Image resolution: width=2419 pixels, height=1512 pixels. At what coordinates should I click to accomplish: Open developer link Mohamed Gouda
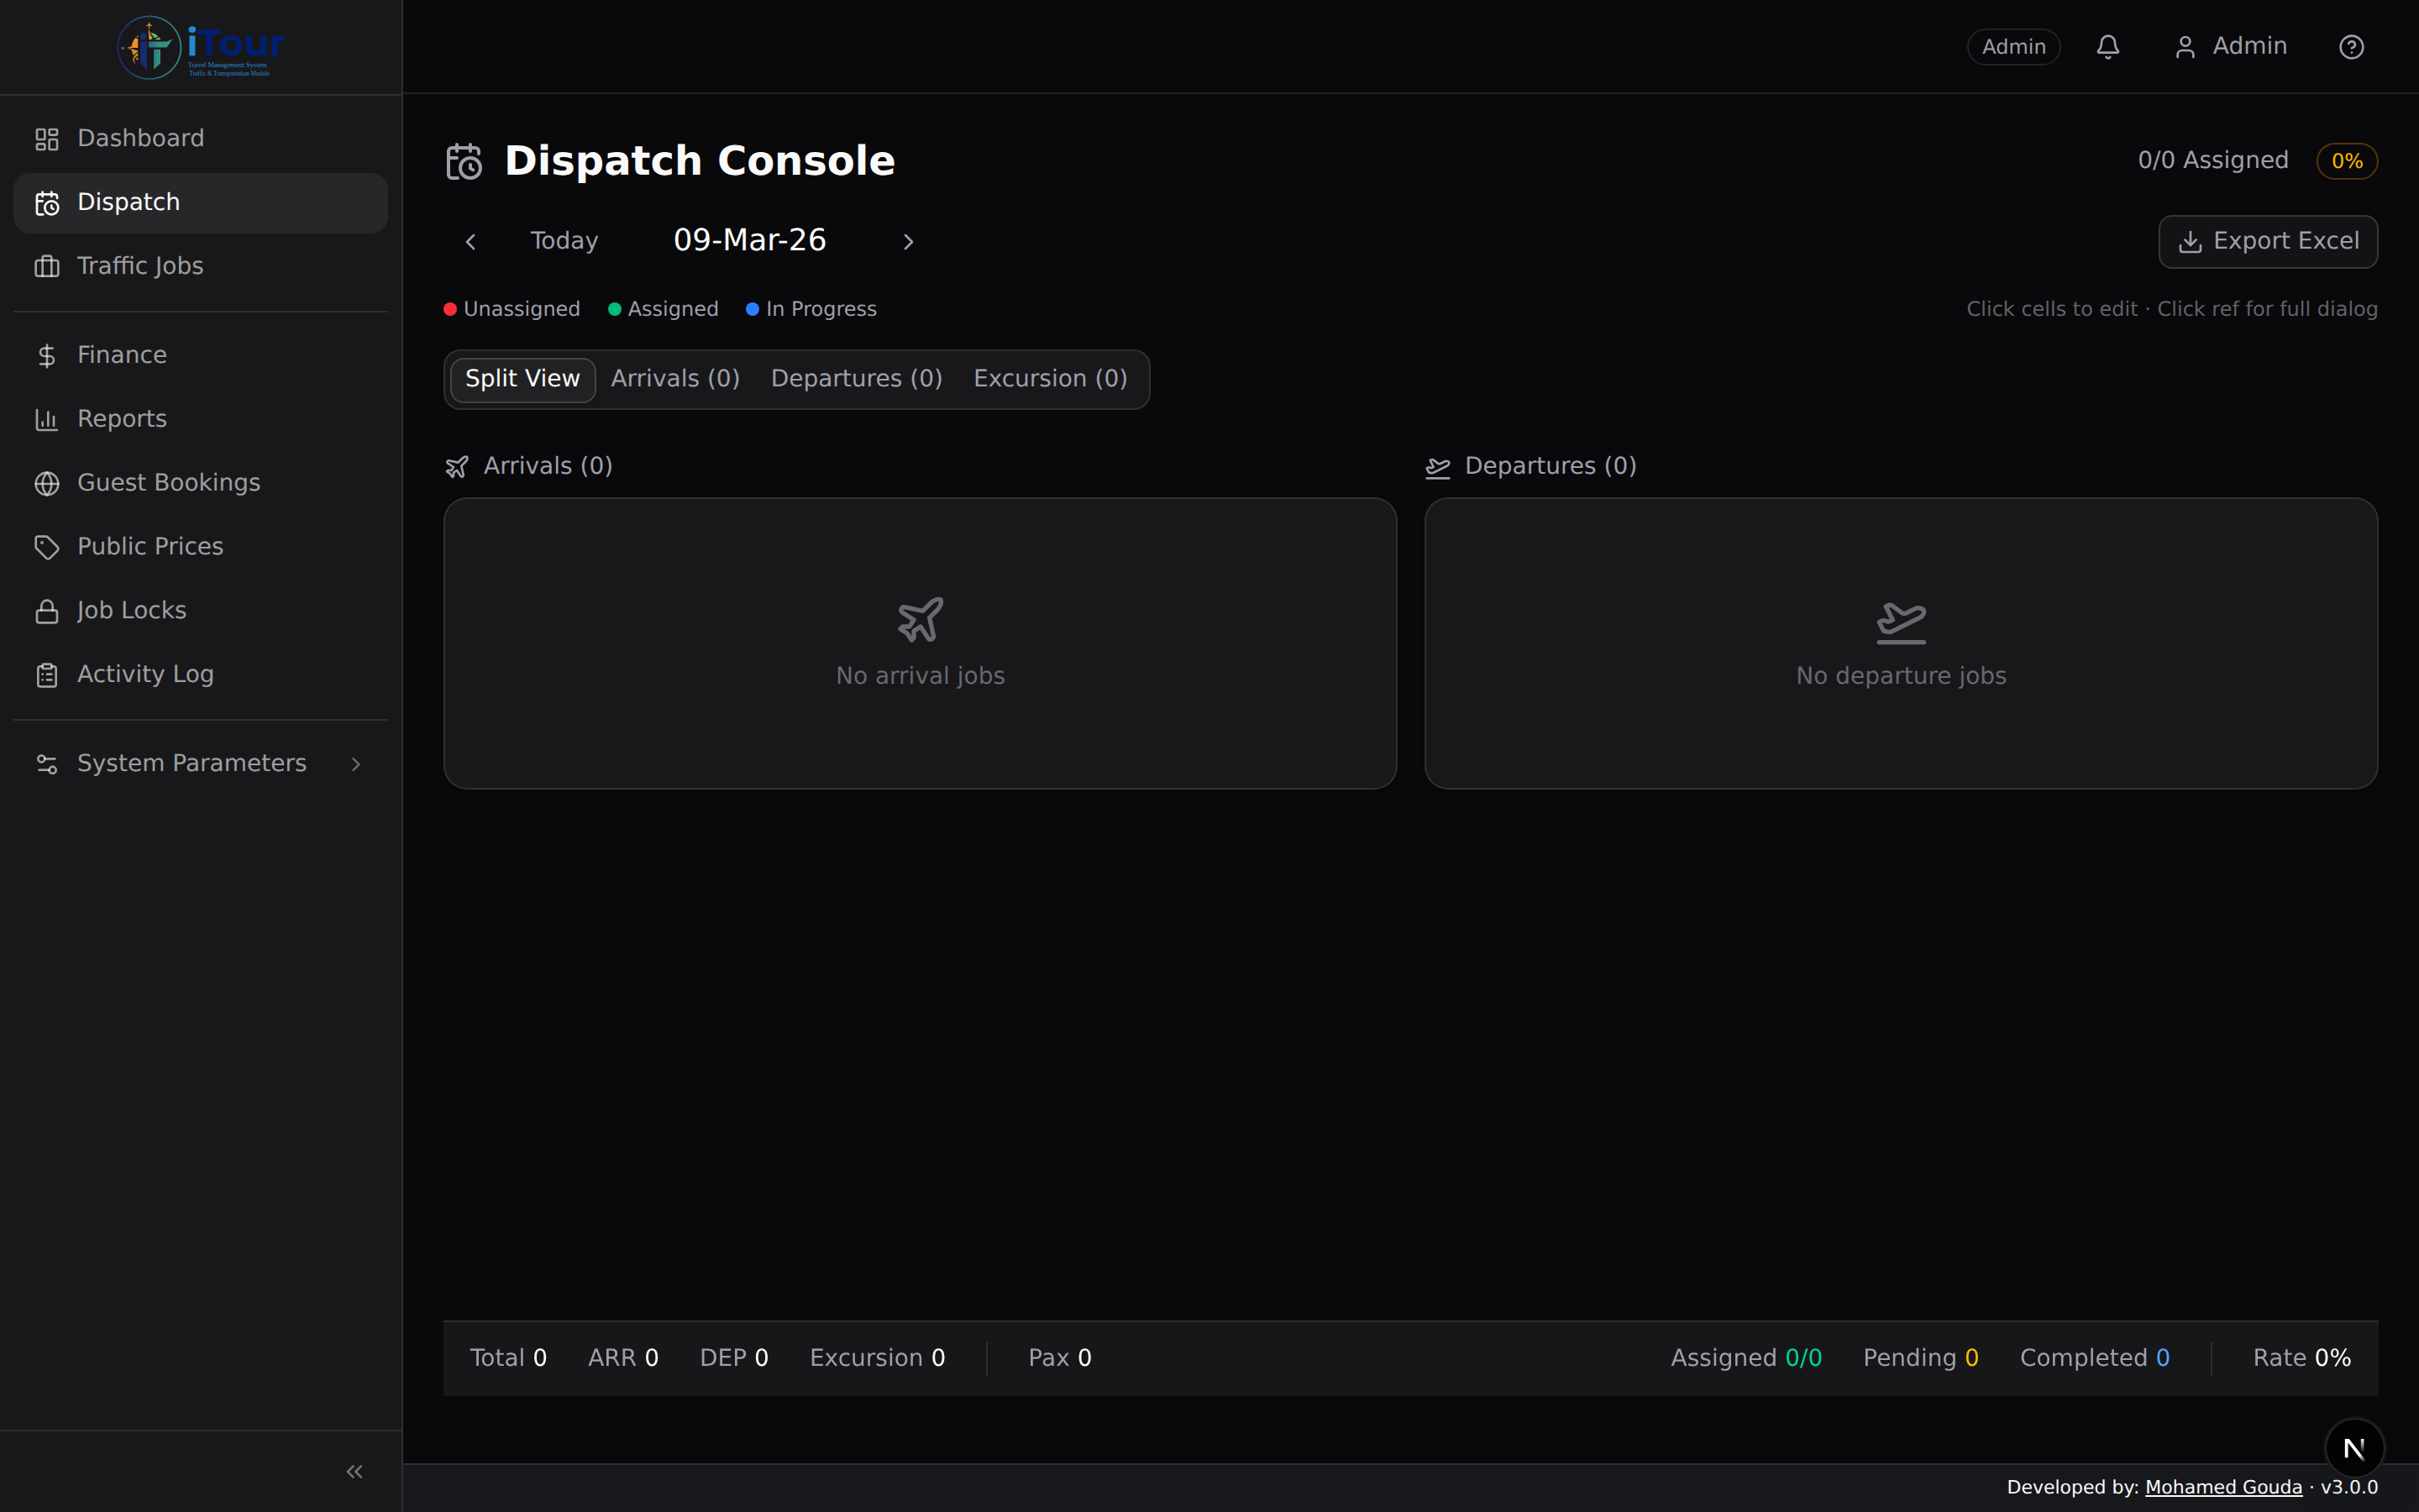pos(2224,1487)
